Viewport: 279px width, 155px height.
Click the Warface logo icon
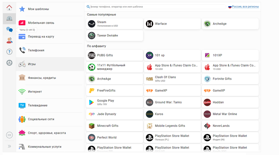pos(149,24)
